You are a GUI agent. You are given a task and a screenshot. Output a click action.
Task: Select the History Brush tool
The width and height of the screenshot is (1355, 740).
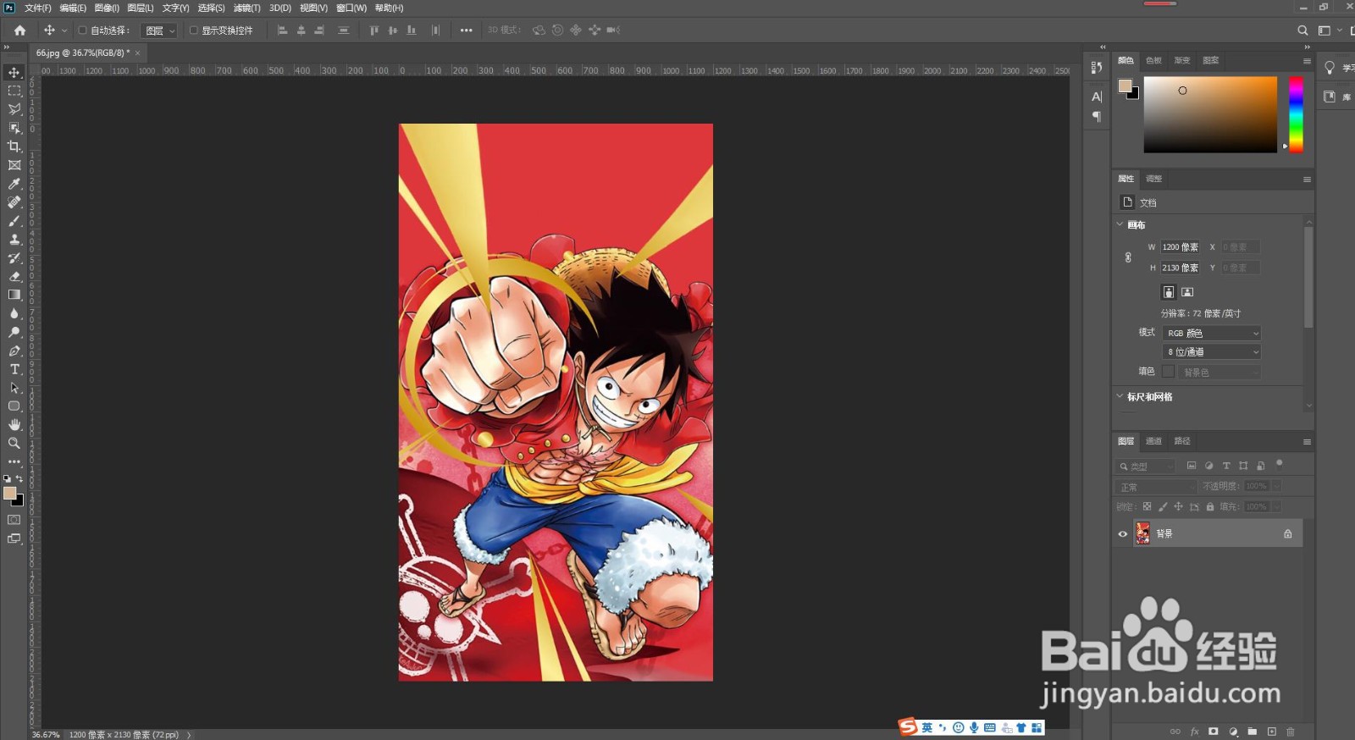coord(14,258)
